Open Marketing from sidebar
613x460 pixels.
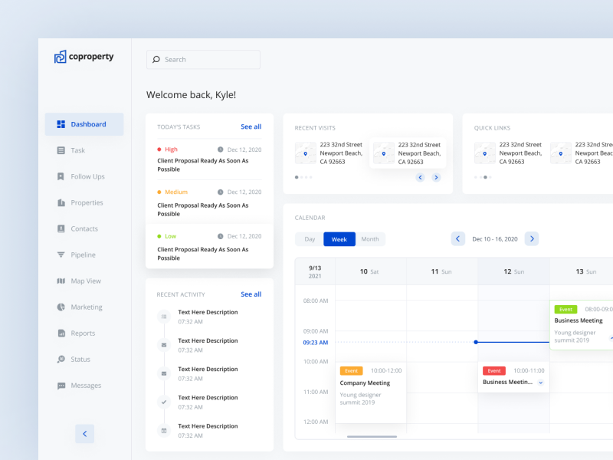click(84, 307)
